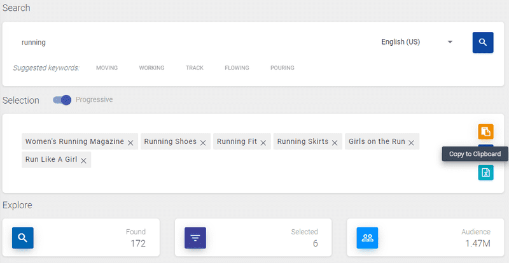Remove the Women's Running Magazine chip

coord(130,143)
